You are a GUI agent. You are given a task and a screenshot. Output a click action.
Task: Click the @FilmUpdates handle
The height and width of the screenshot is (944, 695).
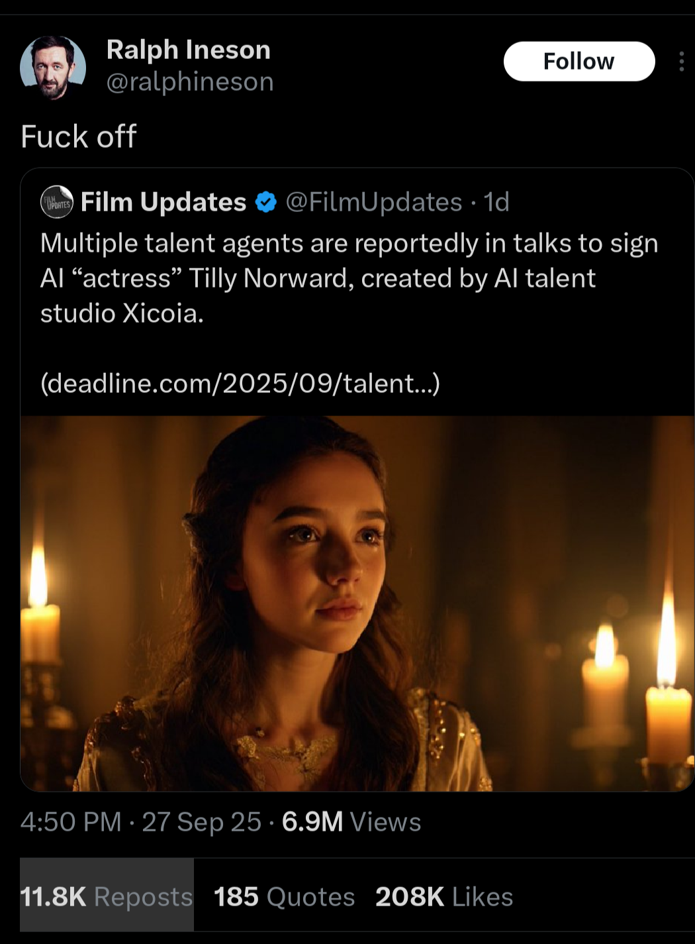click(372, 202)
